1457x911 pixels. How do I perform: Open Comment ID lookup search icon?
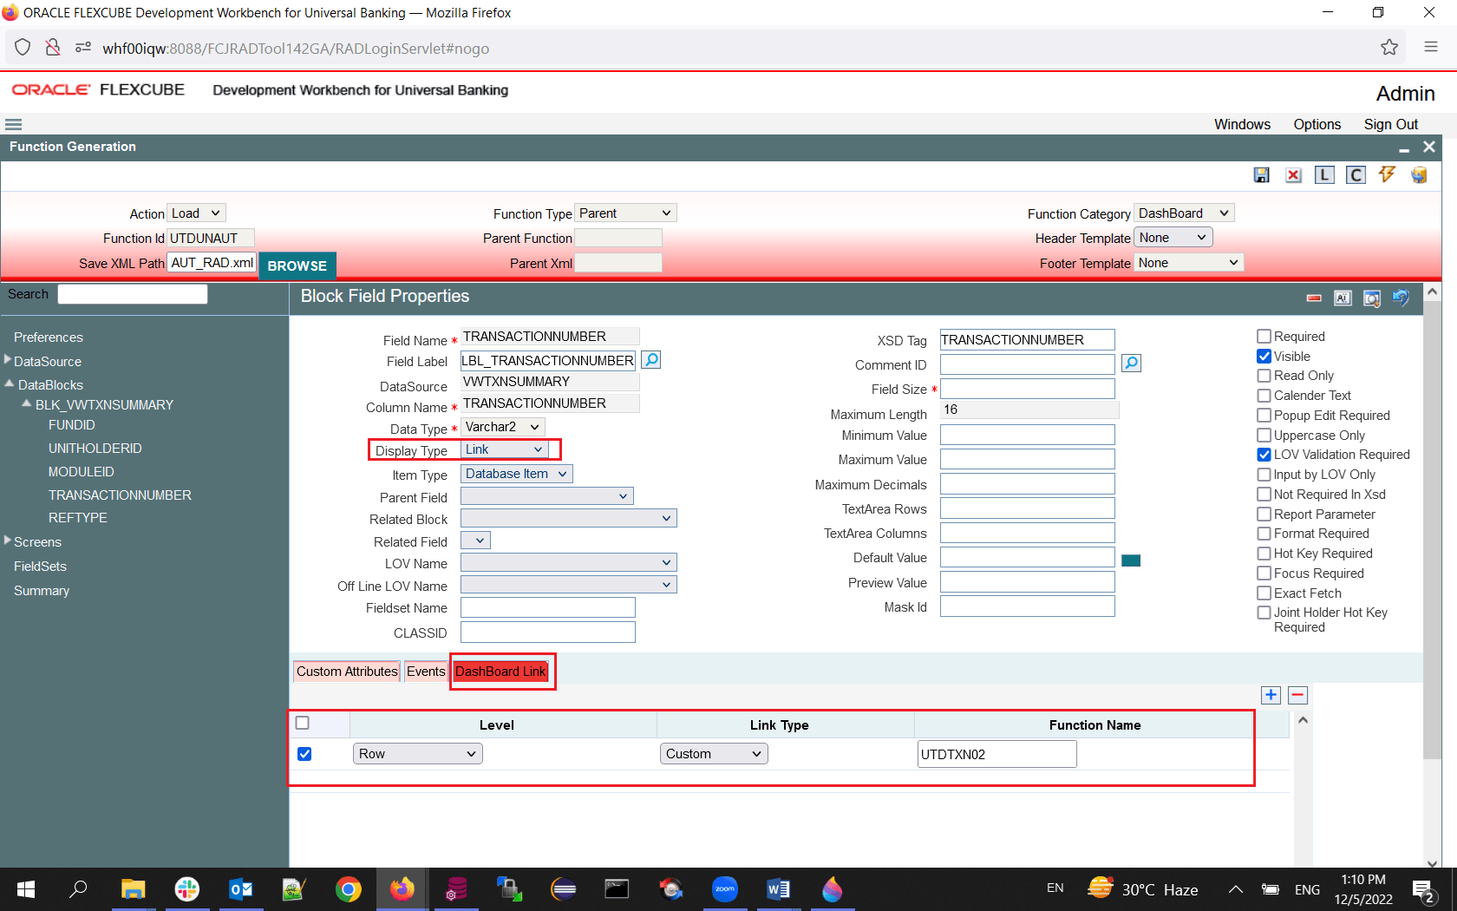(x=1131, y=364)
